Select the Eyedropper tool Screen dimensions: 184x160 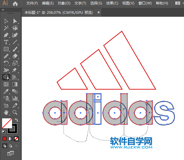(x=6, y=91)
